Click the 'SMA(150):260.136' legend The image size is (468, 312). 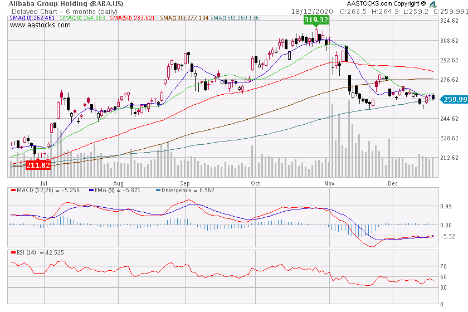(x=235, y=18)
